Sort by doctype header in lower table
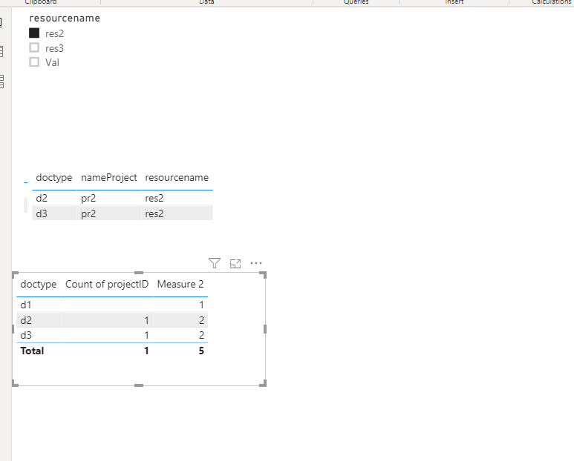 point(39,284)
